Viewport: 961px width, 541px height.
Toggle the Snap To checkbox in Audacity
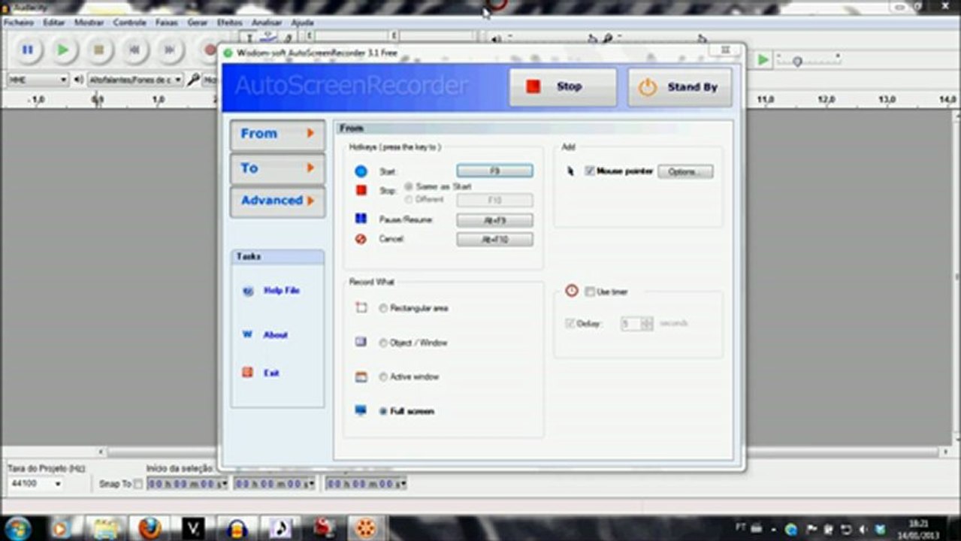click(138, 485)
